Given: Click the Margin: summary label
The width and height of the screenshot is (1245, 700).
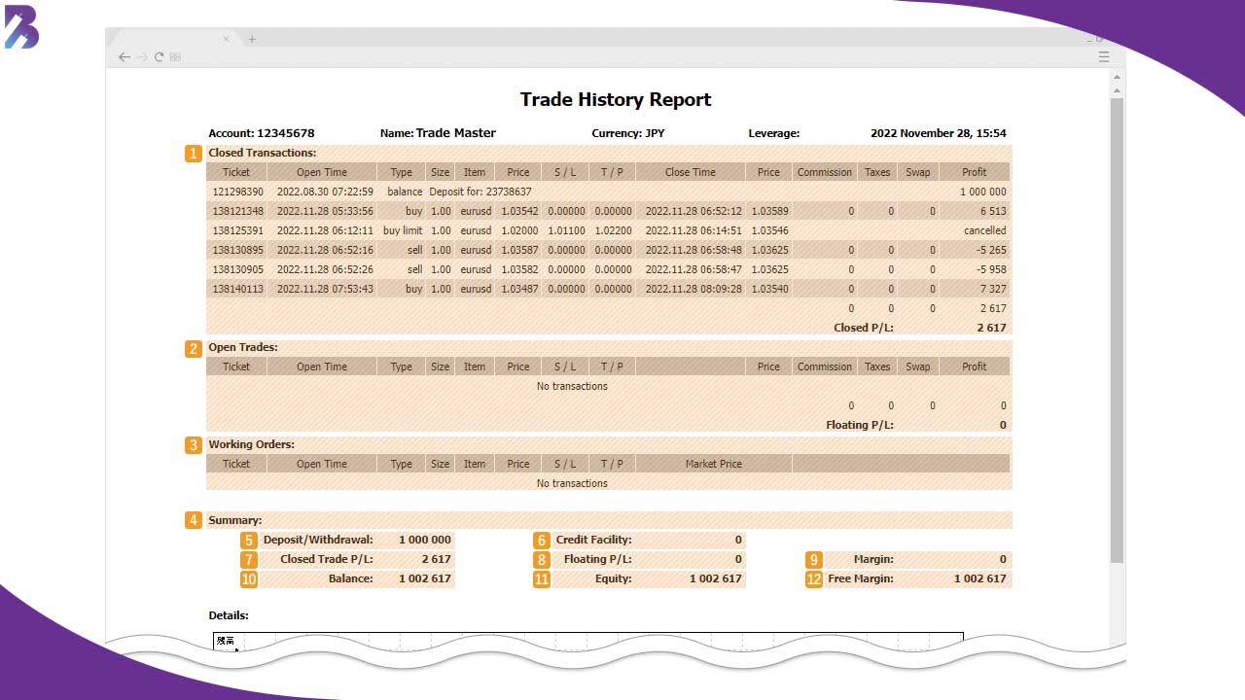Looking at the screenshot, I should click(x=873, y=559).
